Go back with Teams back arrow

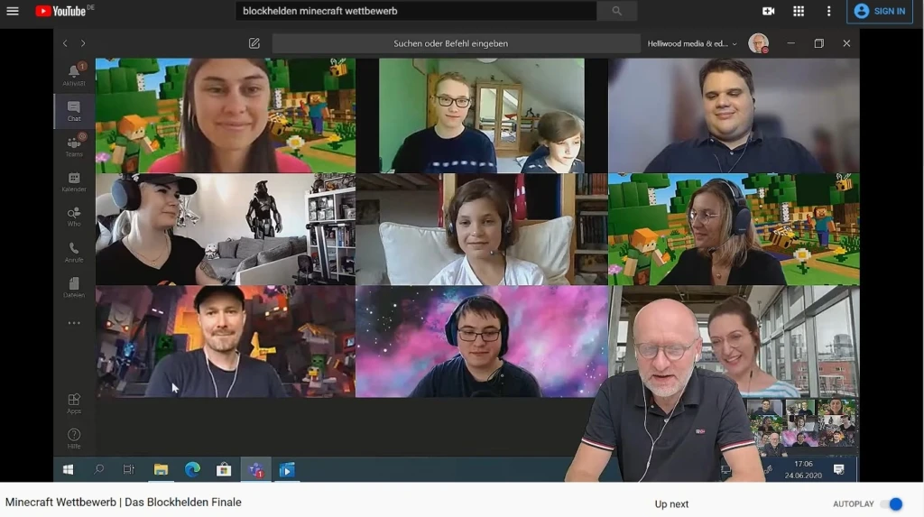click(65, 43)
